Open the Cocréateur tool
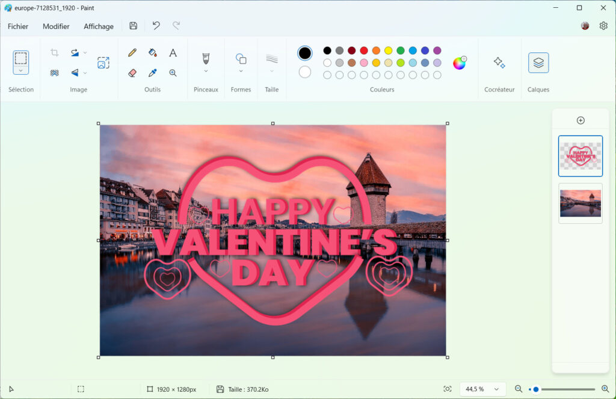Viewport: 616px width, 399px height. click(499, 63)
